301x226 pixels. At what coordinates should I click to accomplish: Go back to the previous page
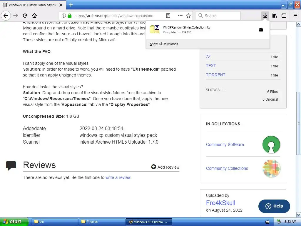pos(6,16)
